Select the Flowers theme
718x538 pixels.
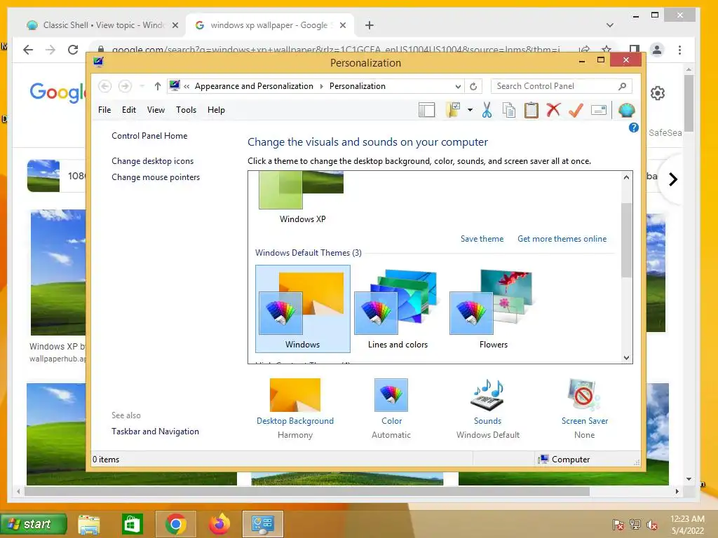(493, 309)
